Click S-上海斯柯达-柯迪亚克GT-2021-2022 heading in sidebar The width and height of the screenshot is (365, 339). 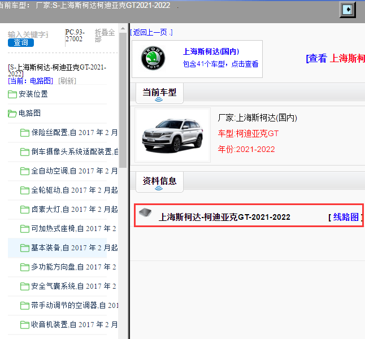[x=57, y=71]
